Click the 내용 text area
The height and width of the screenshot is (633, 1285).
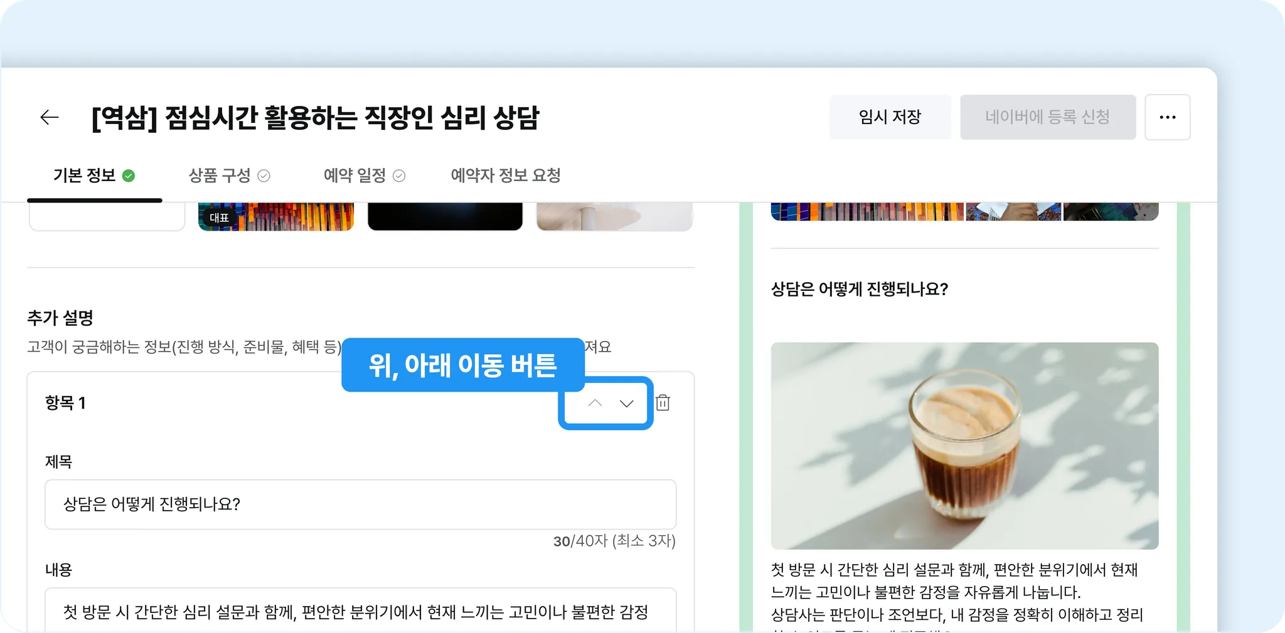pos(361,610)
